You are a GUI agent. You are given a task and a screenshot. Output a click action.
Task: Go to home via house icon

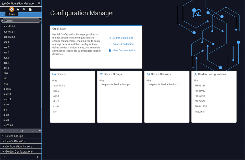(x=18, y=9)
